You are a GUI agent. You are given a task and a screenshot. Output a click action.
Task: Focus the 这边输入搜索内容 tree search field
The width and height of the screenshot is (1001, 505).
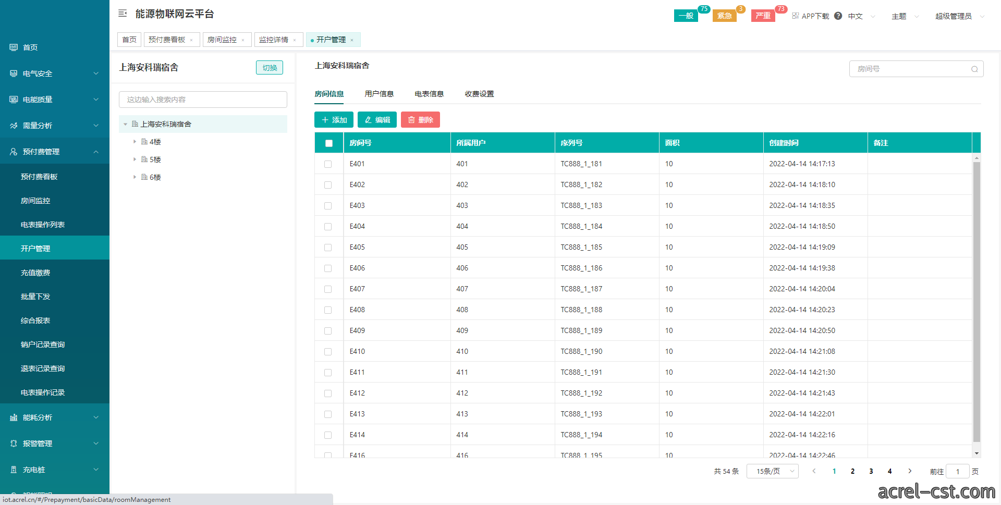(x=203, y=100)
